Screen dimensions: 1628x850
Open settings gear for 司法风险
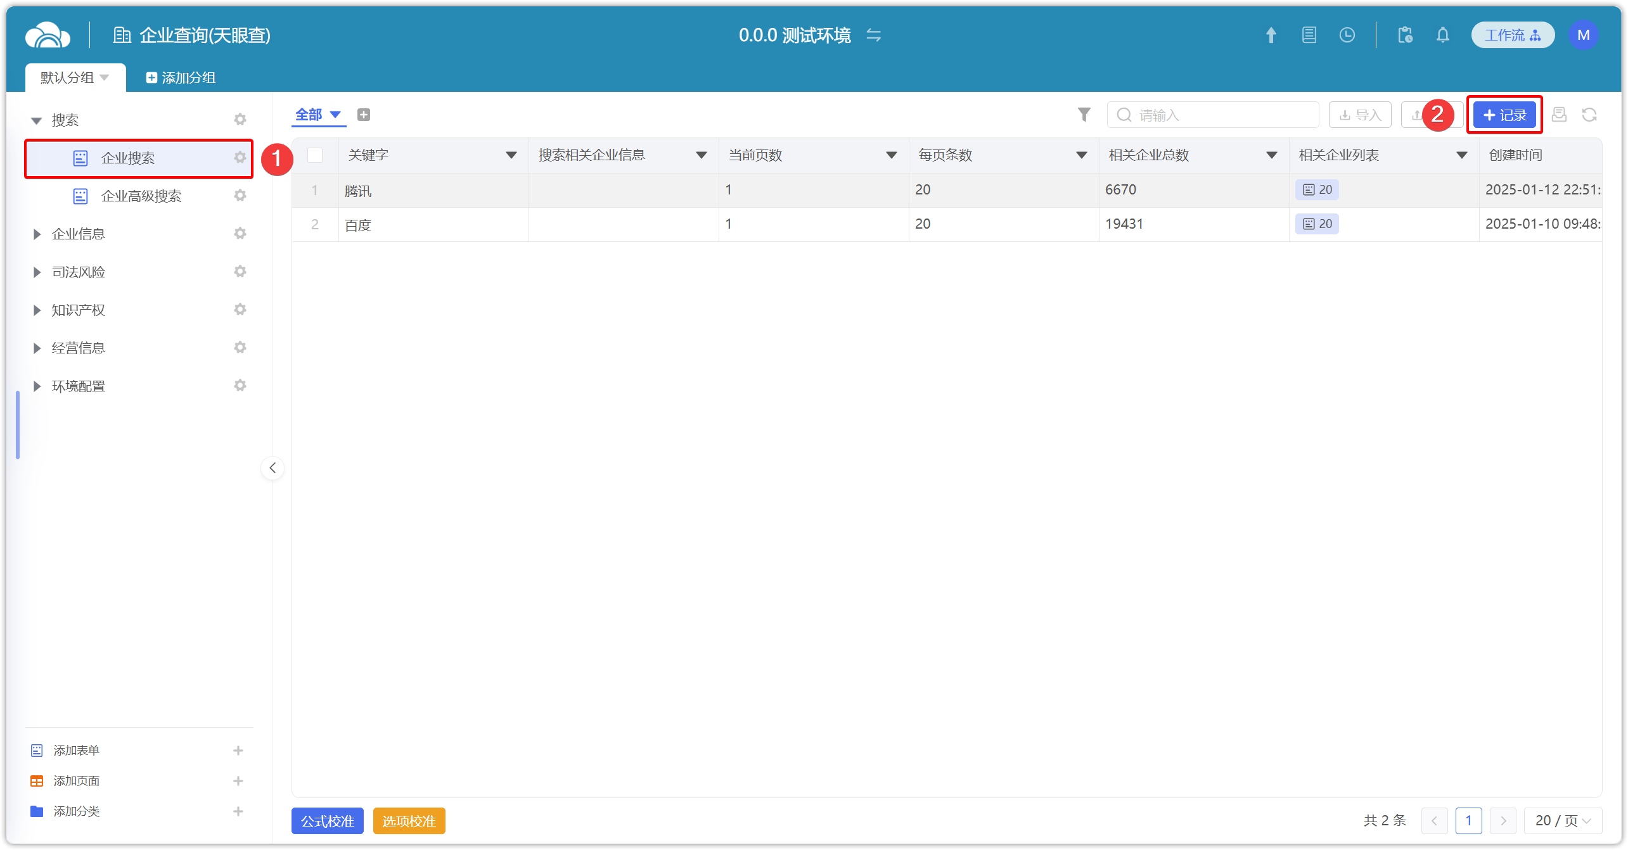tap(240, 271)
